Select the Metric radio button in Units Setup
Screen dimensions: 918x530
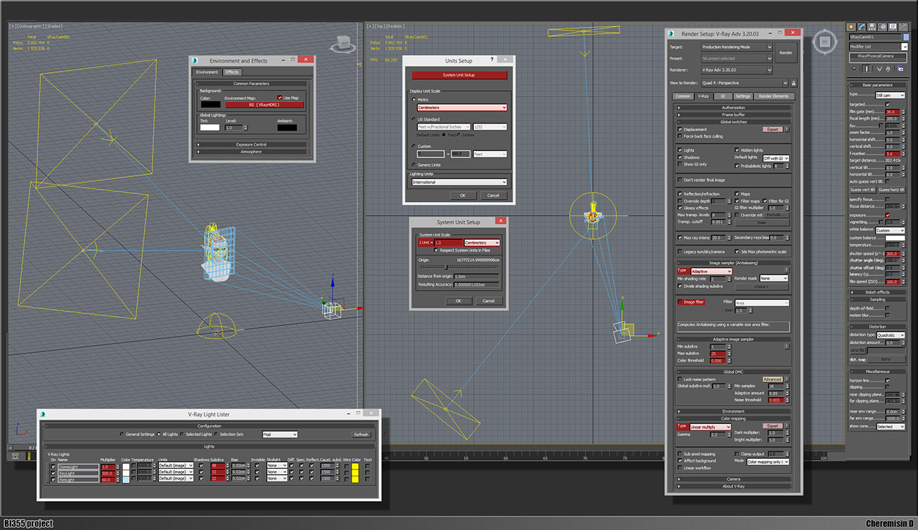pos(414,100)
